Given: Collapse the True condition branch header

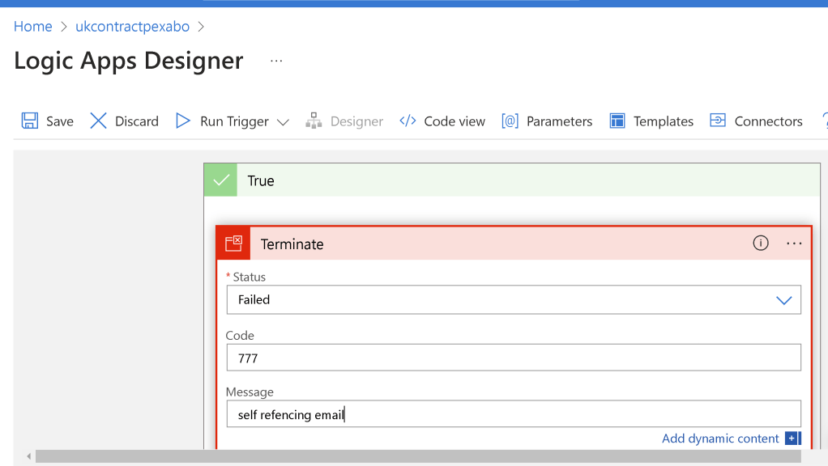Looking at the screenshot, I should click(512, 180).
